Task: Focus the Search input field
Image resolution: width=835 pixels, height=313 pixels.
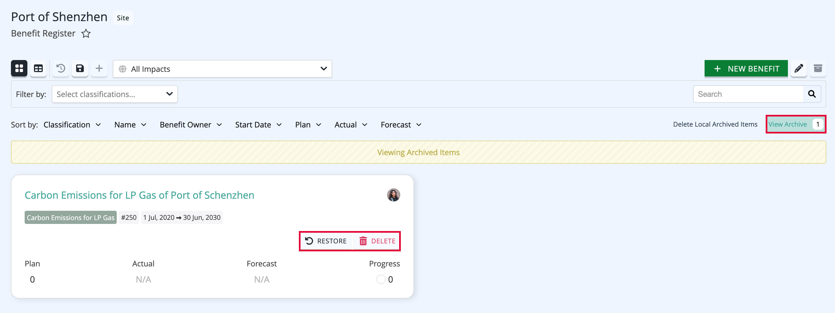Action: click(x=748, y=94)
